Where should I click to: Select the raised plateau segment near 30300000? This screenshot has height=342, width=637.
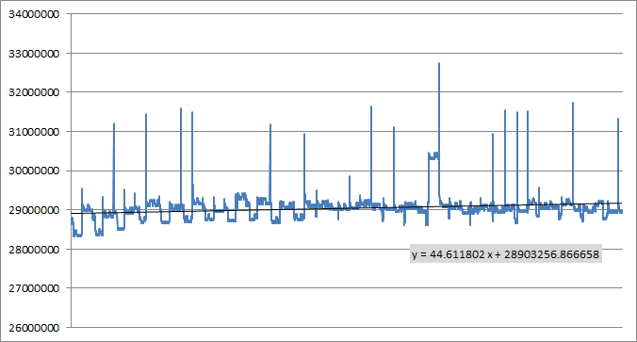pyautogui.click(x=433, y=156)
